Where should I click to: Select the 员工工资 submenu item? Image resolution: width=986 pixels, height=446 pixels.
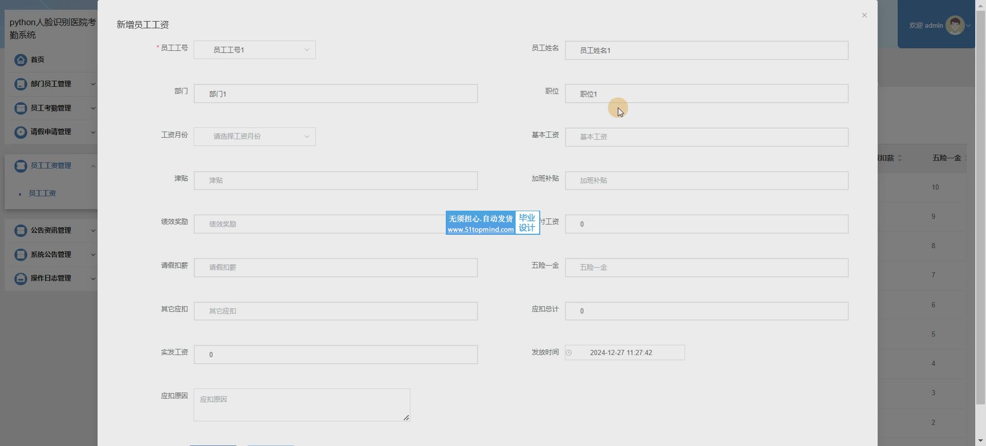coord(42,194)
